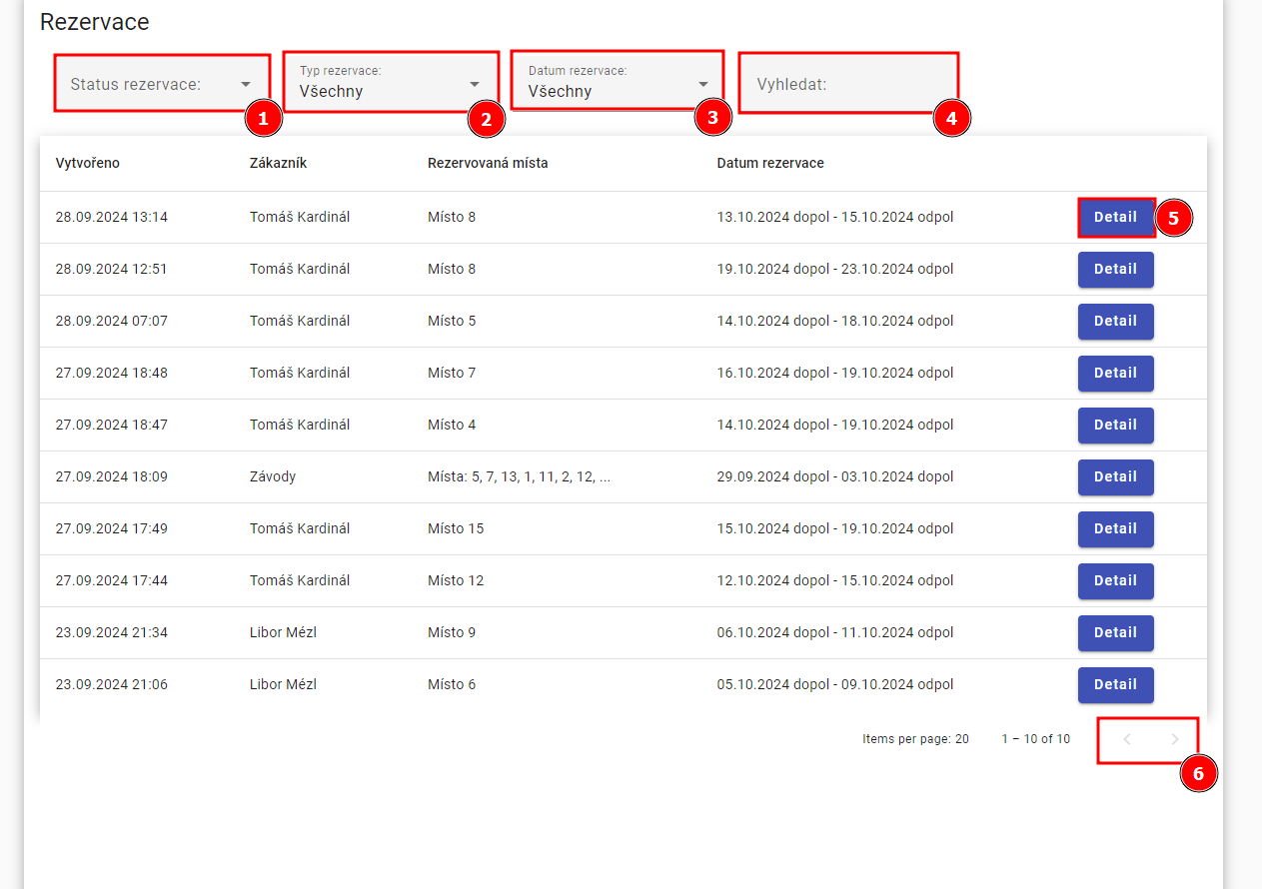Open Detail for Místo 7 reservation
This screenshot has width=1262, height=889.
coord(1115,374)
